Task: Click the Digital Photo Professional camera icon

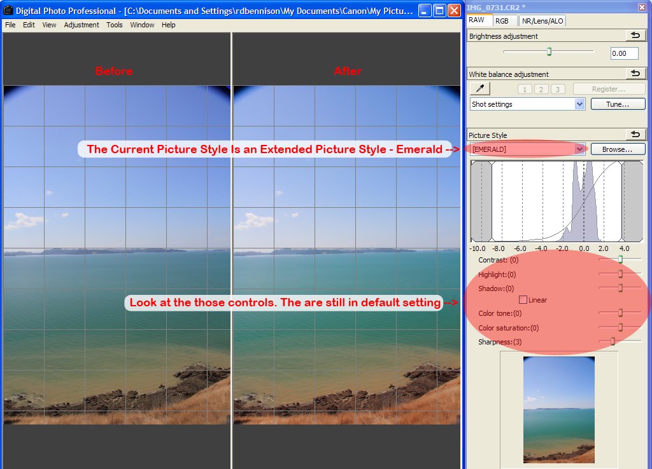Action: (8, 10)
